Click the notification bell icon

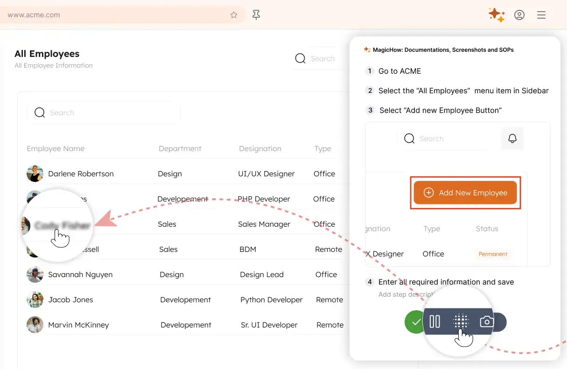tap(512, 139)
